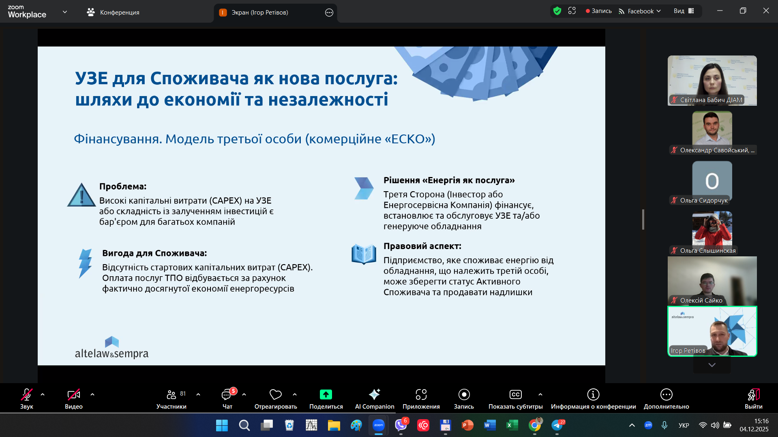This screenshot has width=778, height=437.
Task: Click Показать субтитры button
Action: [515, 399]
